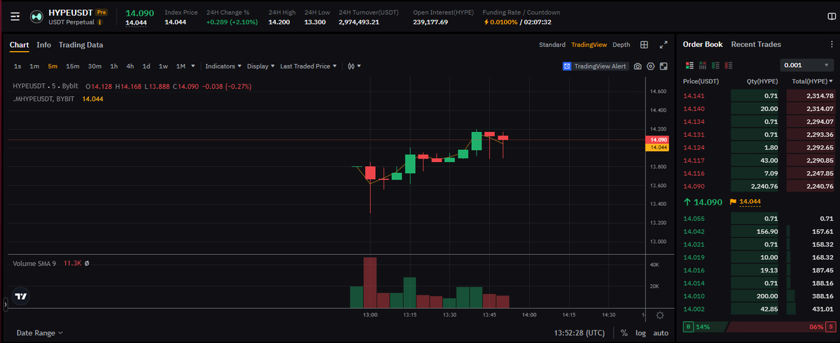Expand the left side panel arrow

coord(5,304)
